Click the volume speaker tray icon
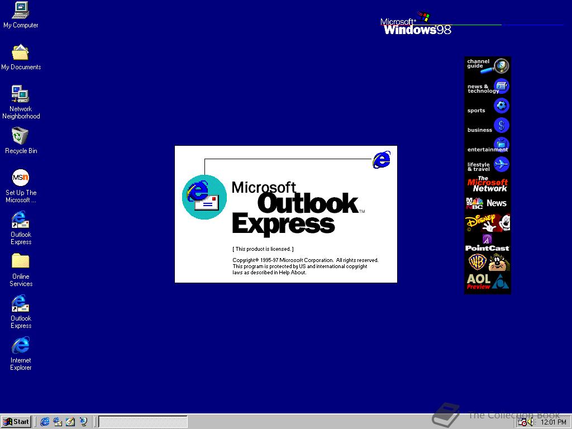The width and height of the screenshot is (572, 429). [x=531, y=422]
